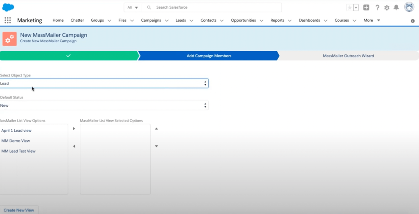Click the Salesforce cloud logo

[x=8, y=7]
